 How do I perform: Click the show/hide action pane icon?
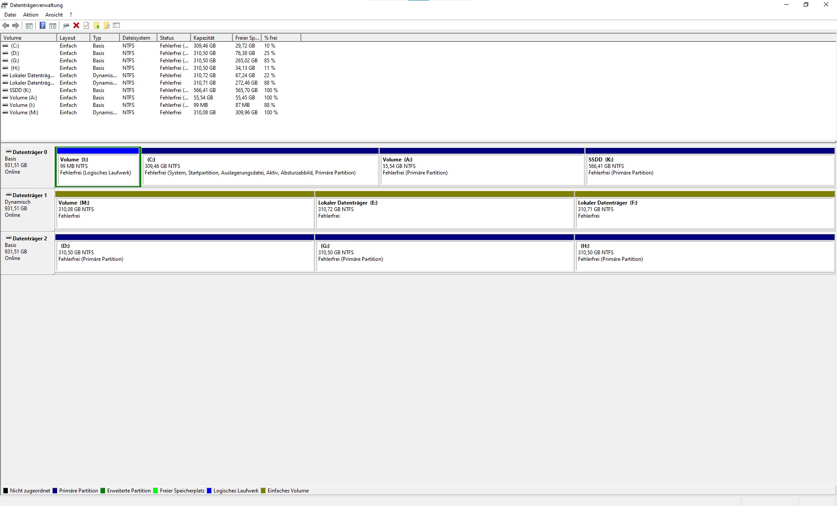[53, 26]
